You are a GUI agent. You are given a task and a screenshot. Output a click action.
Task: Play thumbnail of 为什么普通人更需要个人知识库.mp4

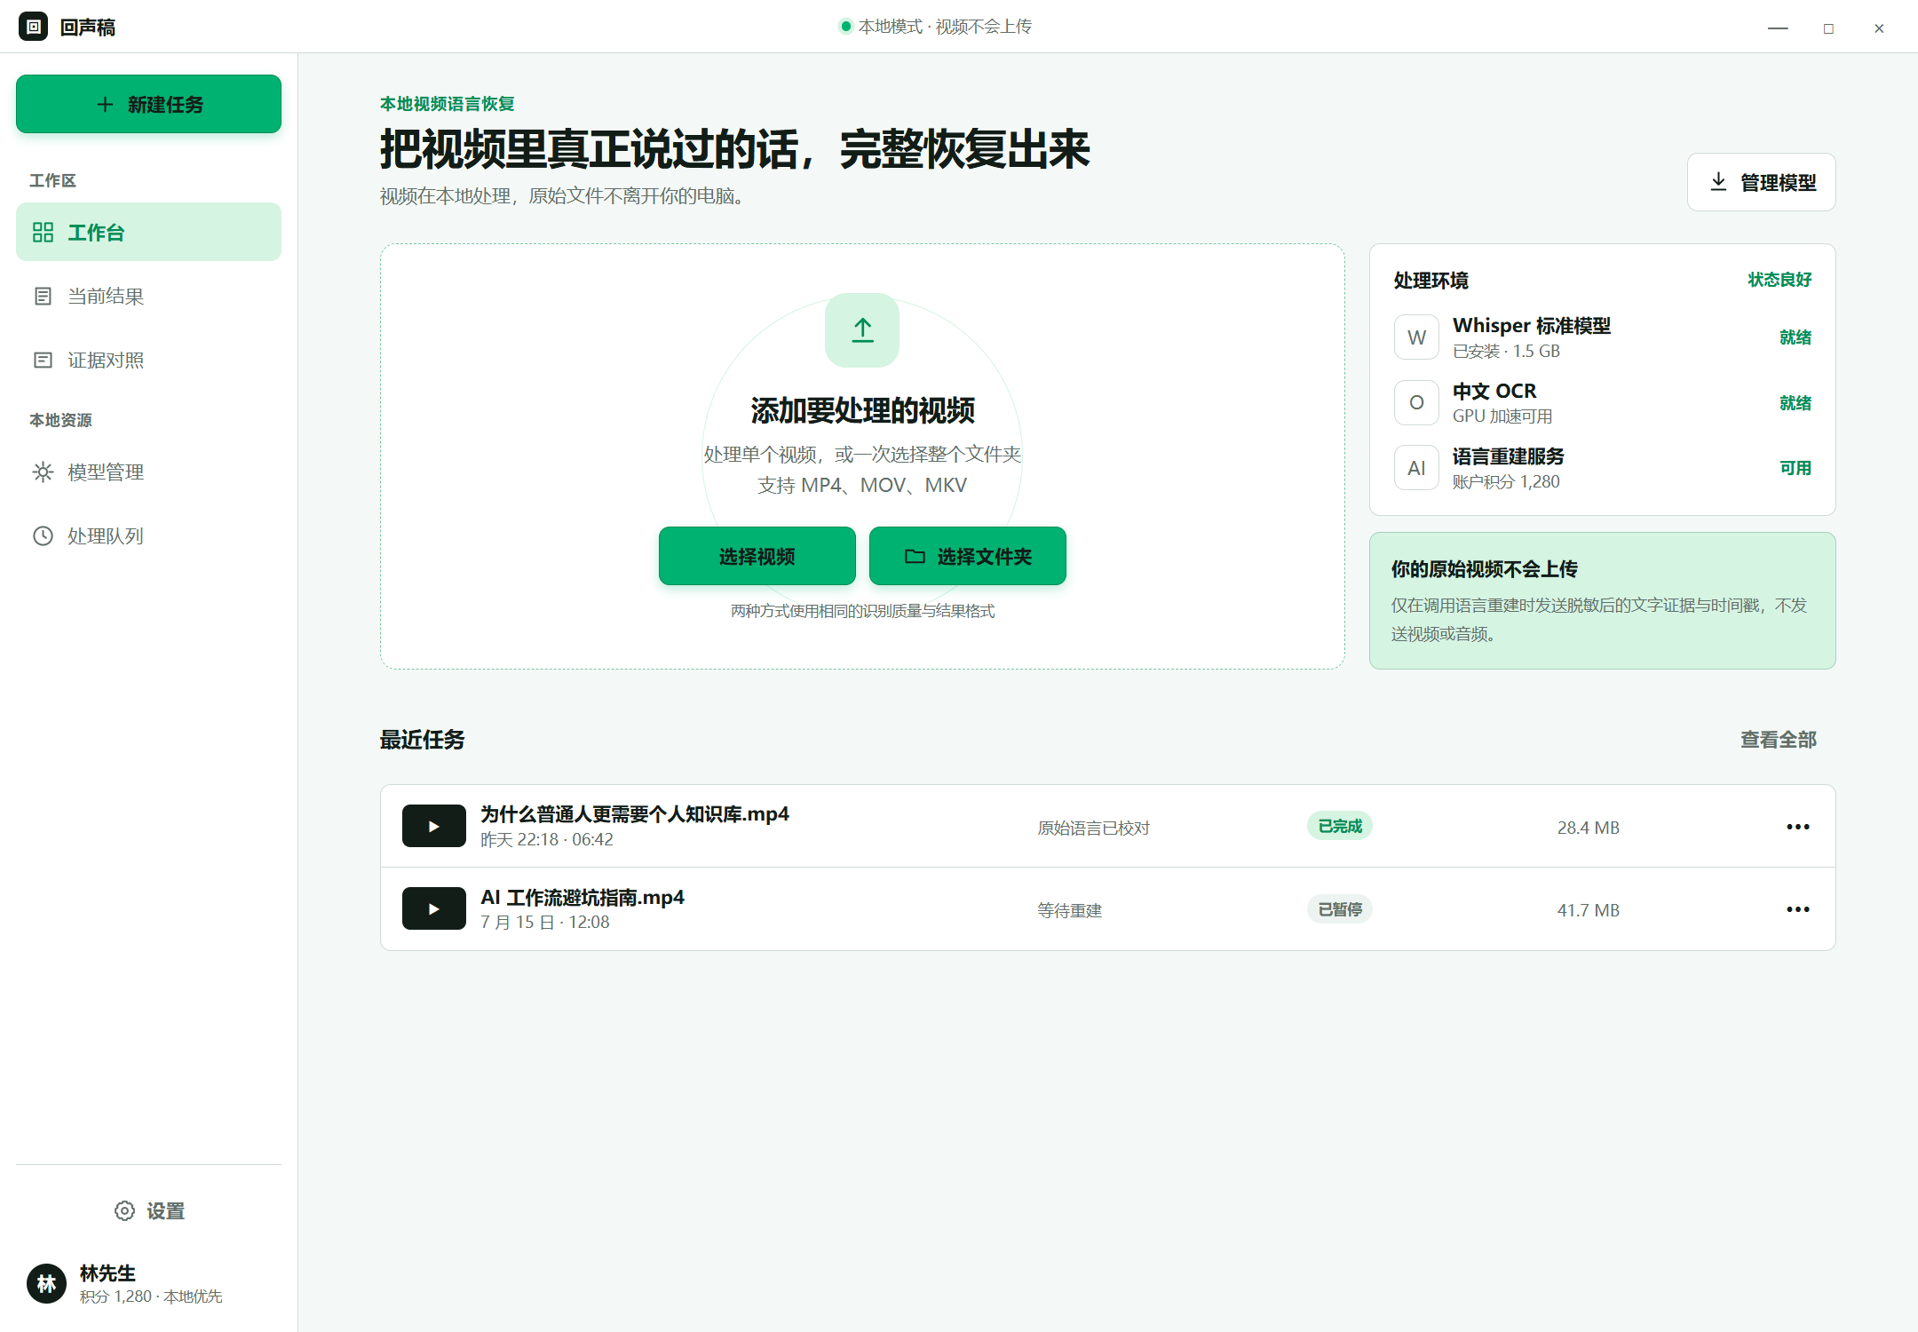tap(433, 826)
